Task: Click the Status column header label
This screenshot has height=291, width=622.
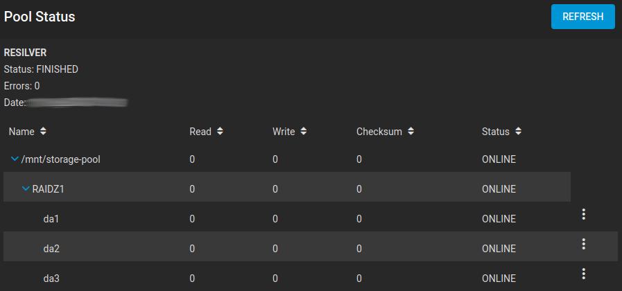Action: [495, 132]
